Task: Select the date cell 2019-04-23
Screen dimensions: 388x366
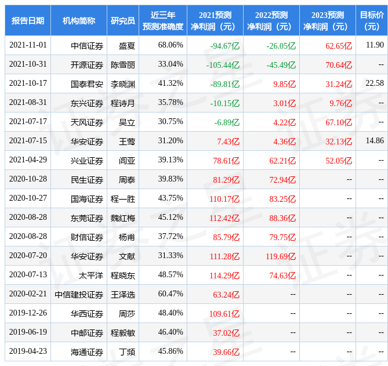Action: [x=28, y=351]
